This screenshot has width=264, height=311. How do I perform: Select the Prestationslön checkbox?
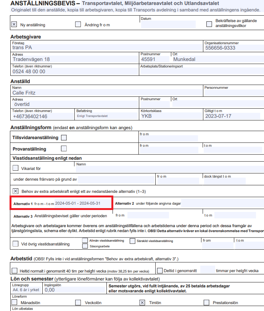(206, 303)
